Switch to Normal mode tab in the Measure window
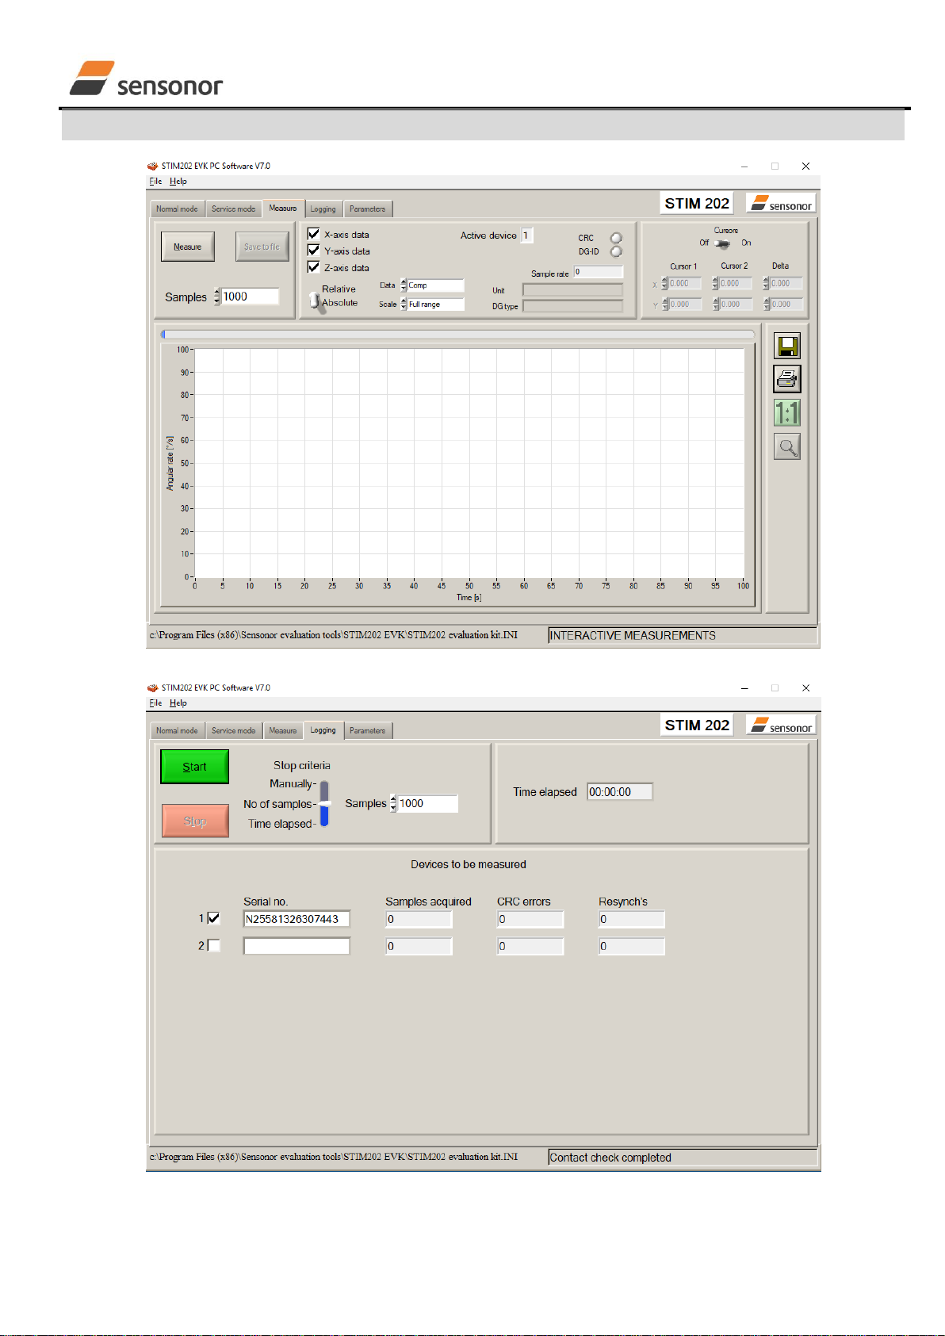 (177, 209)
